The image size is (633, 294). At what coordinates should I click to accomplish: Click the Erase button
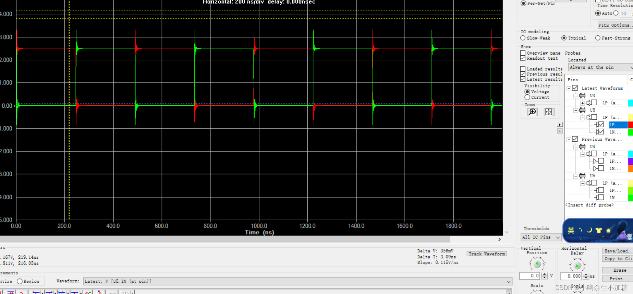point(618,270)
